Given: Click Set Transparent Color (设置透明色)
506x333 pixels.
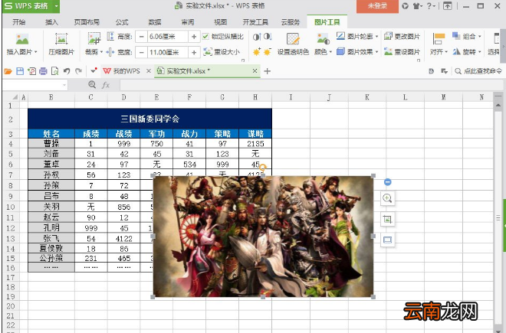Looking at the screenshot, I should point(293,44).
